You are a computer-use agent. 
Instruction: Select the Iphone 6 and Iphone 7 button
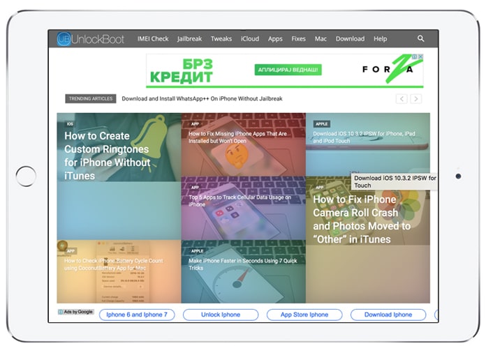coord(137,315)
